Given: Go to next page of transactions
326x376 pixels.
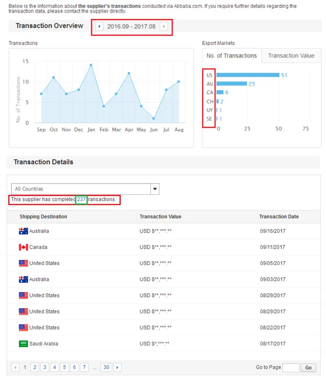Looking at the screenshot, I should click(117, 367).
